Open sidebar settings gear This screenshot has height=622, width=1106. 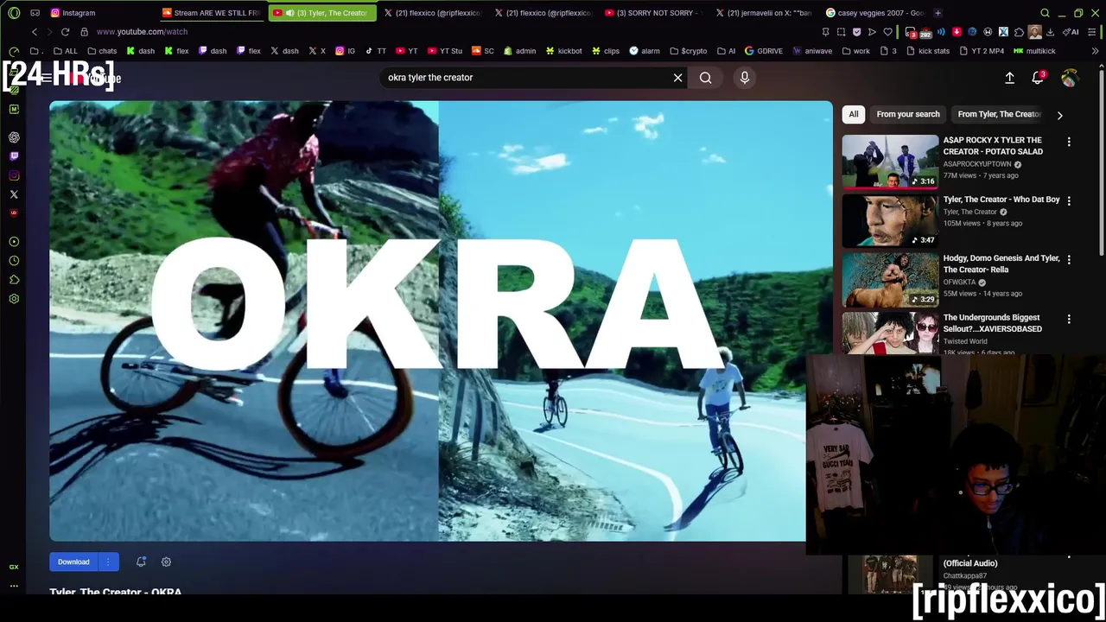(14, 299)
